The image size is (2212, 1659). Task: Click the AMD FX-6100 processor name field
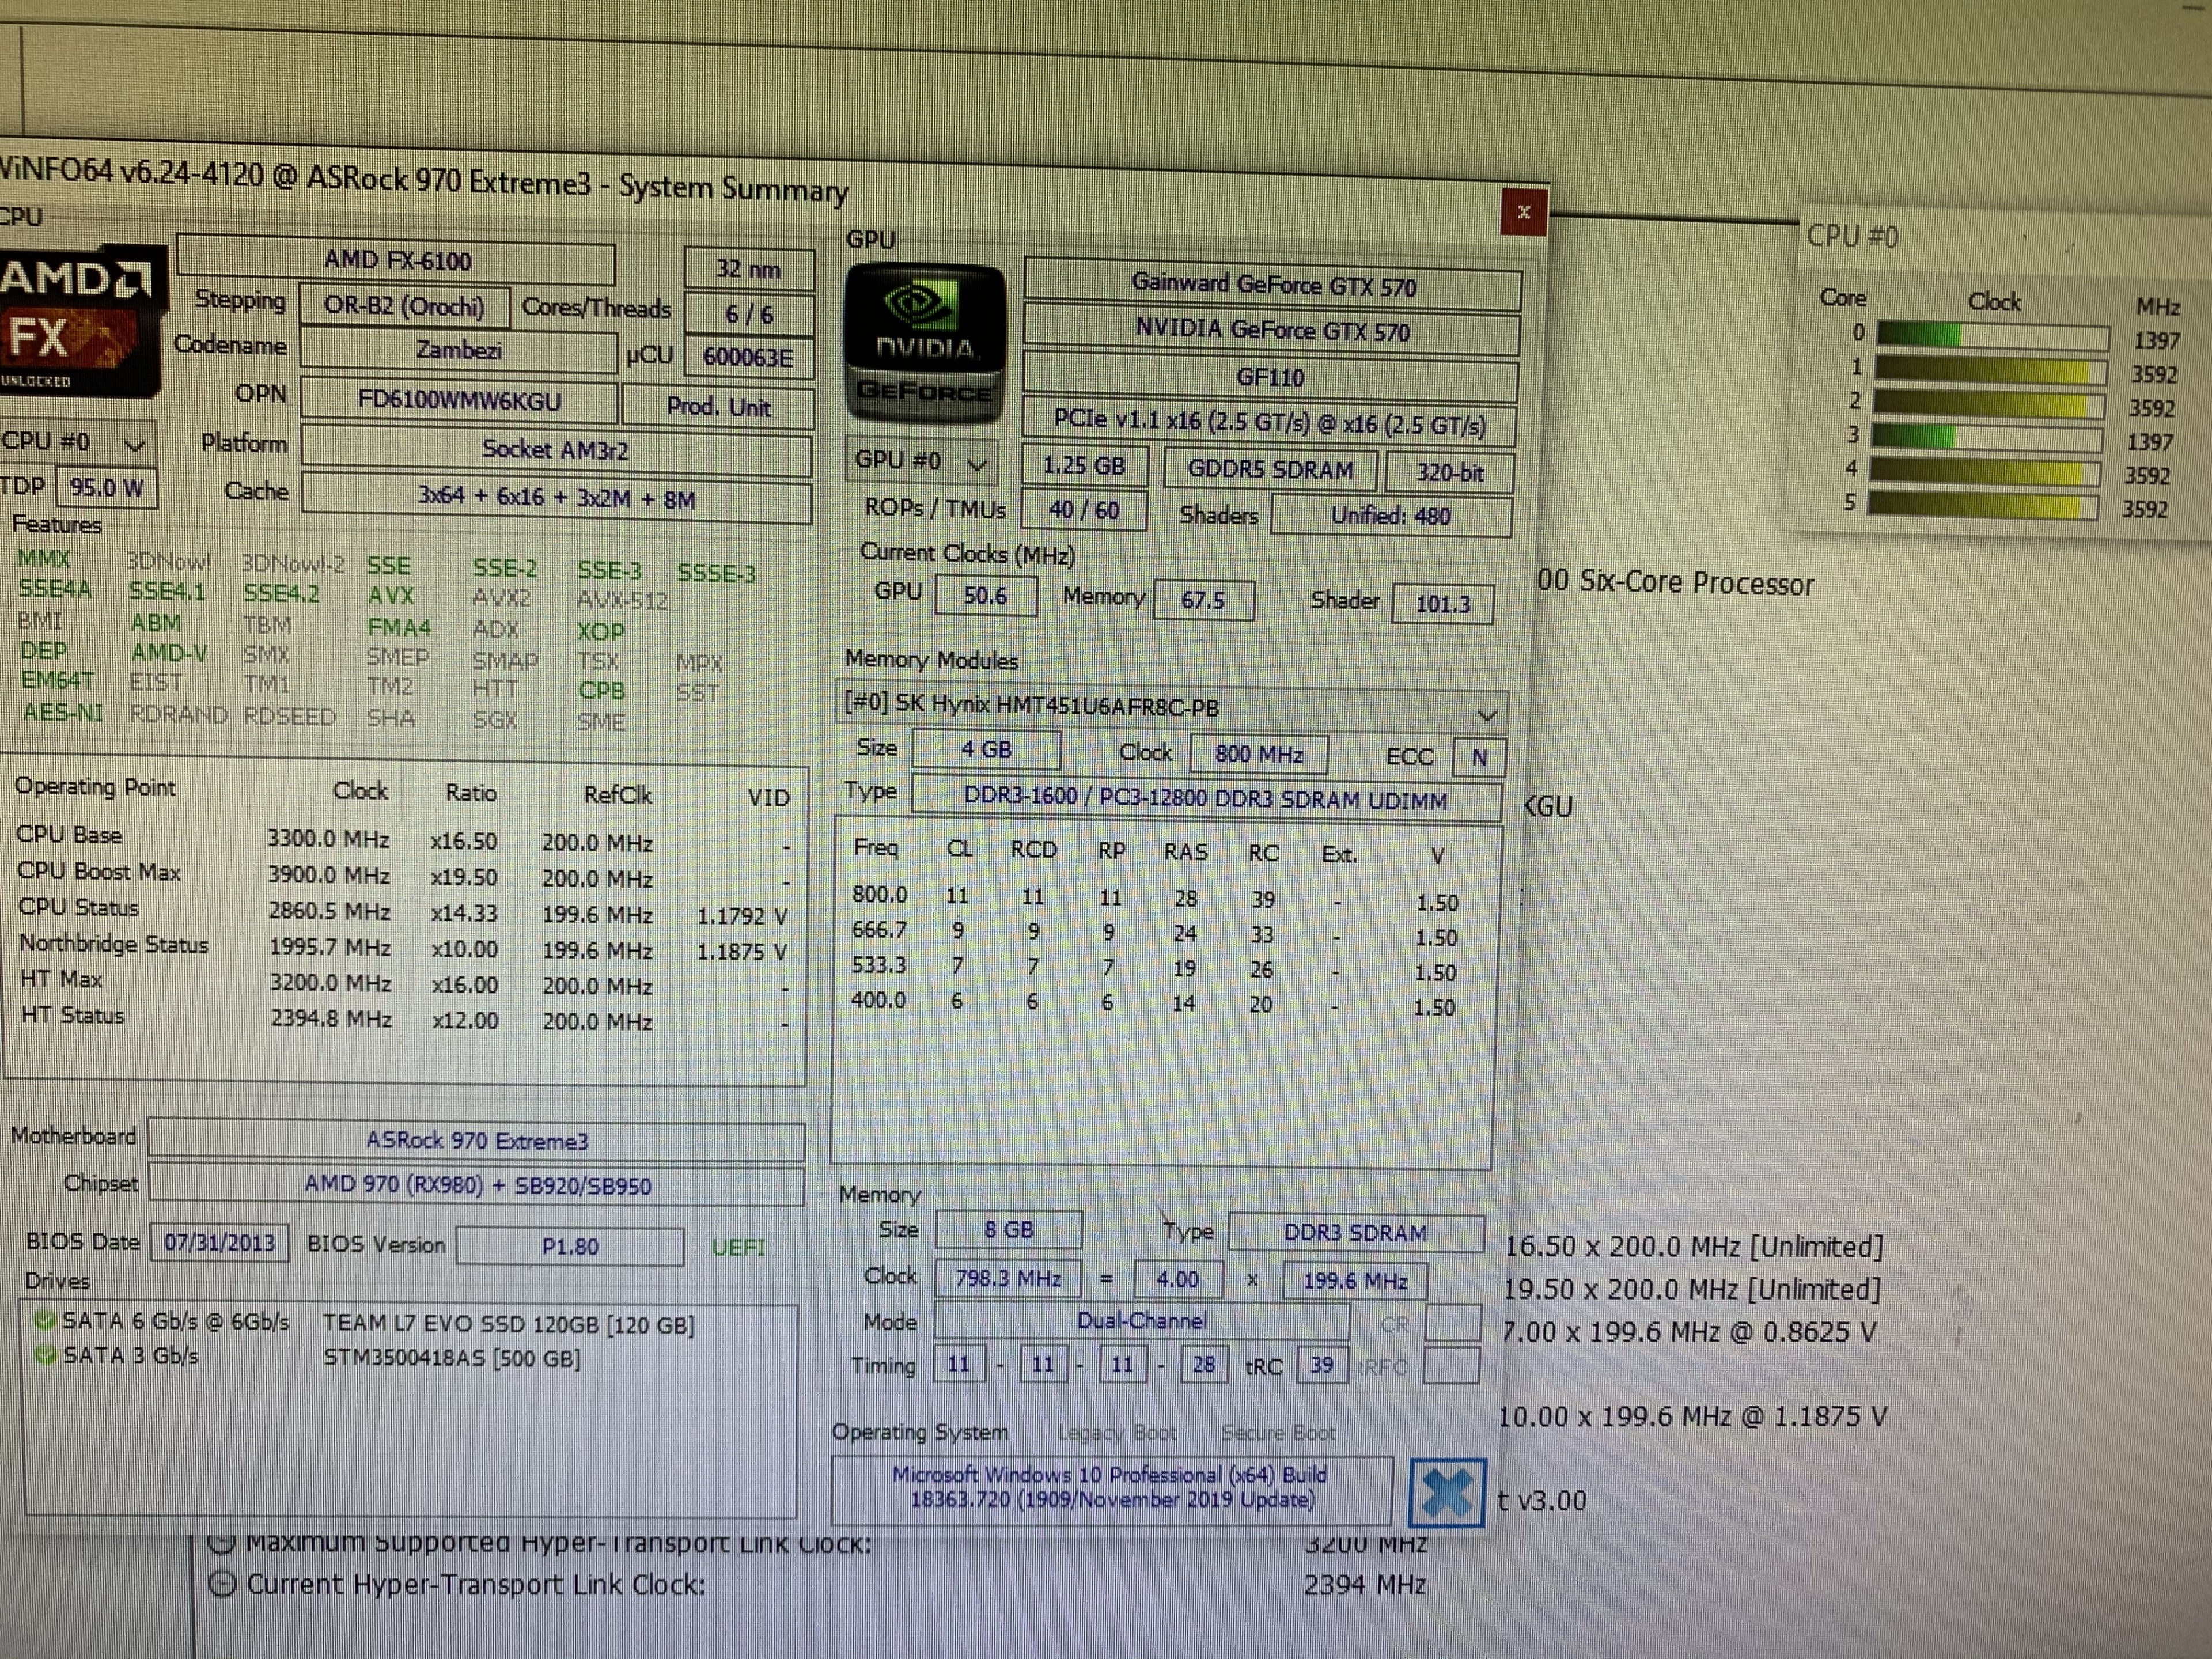(396, 261)
